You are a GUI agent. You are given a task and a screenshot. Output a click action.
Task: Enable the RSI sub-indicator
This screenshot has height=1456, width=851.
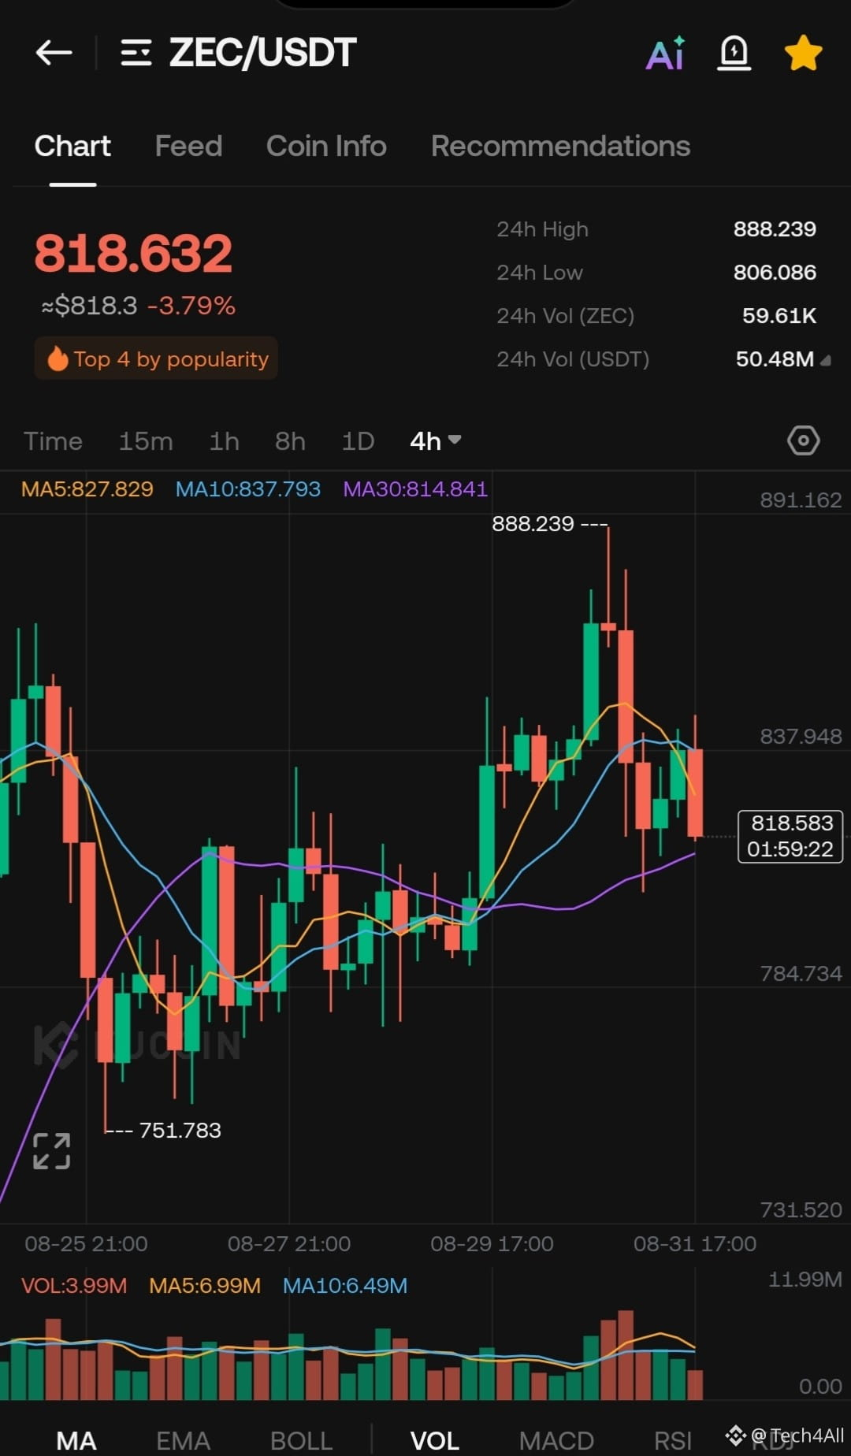[672, 1440]
